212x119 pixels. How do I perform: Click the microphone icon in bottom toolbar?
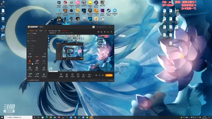(83, 75)
